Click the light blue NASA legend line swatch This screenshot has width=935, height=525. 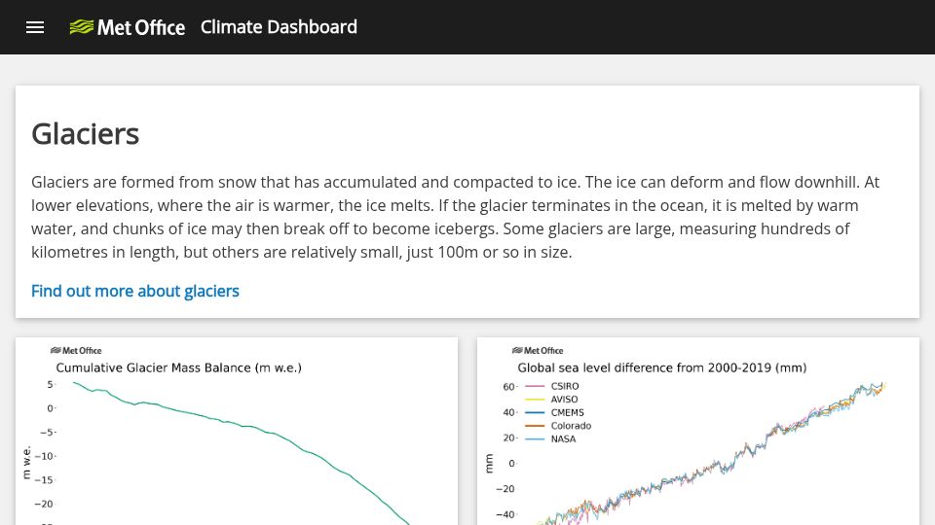click(535, 438)
